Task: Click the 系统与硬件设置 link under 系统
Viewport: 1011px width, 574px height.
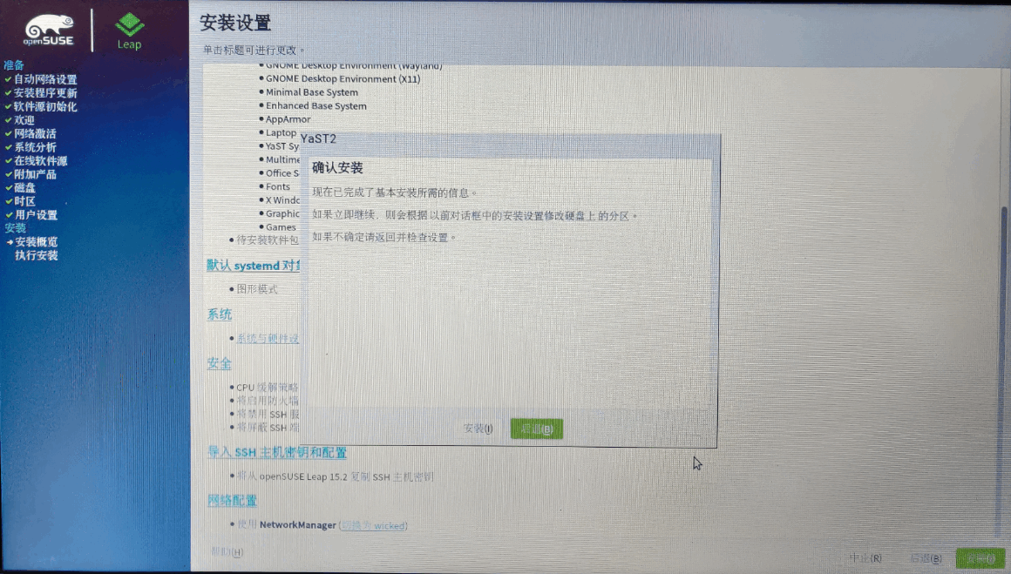Action: (x=267, y=338)
